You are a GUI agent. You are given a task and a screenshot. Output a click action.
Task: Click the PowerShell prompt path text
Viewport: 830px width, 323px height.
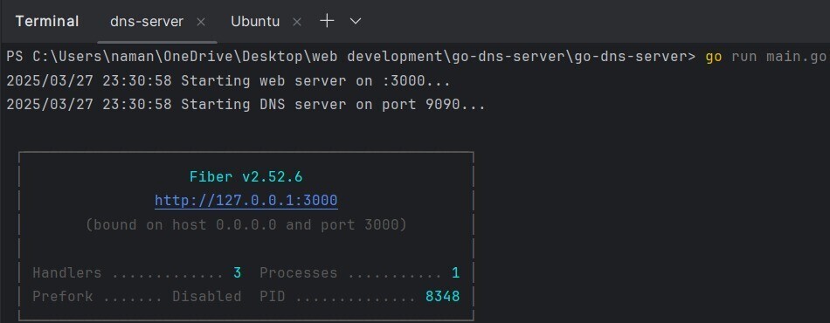[350, 57]
